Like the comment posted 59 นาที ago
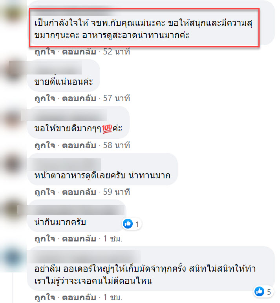 click(x=45, y=192)
